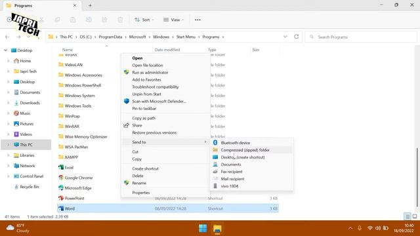Viewport: 420px width, 236px height.
Task: Click Microsoft in the breadcrumb path
Action: coord(137,37)
